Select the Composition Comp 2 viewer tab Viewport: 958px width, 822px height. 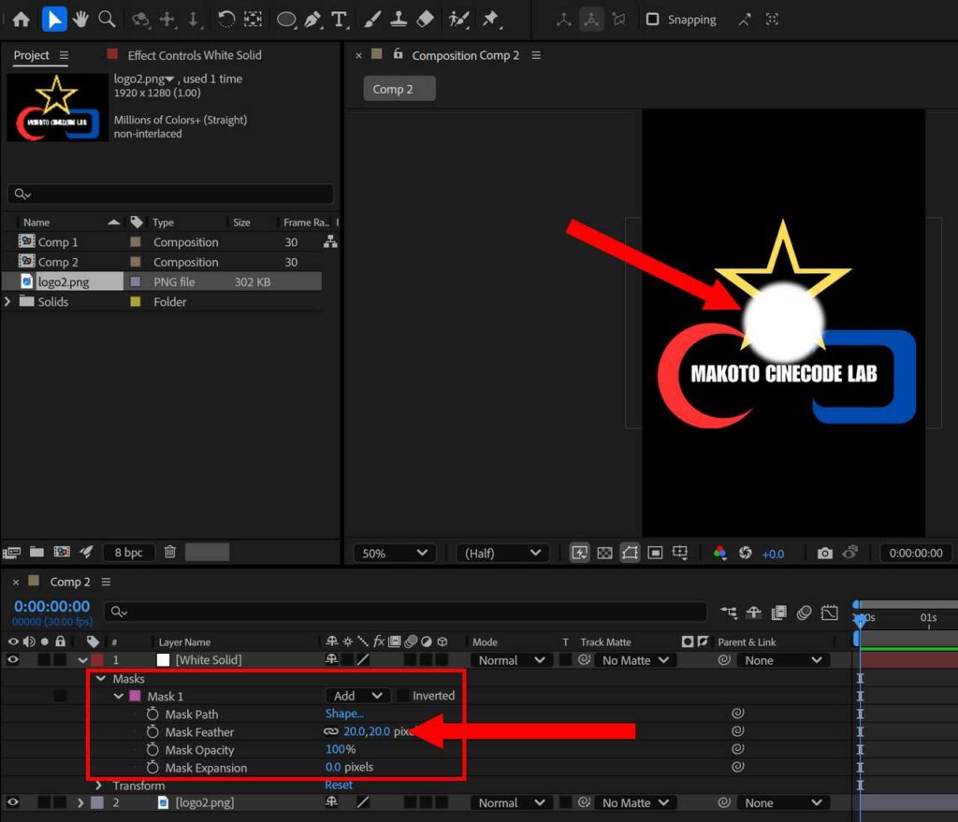coord(466,55)
